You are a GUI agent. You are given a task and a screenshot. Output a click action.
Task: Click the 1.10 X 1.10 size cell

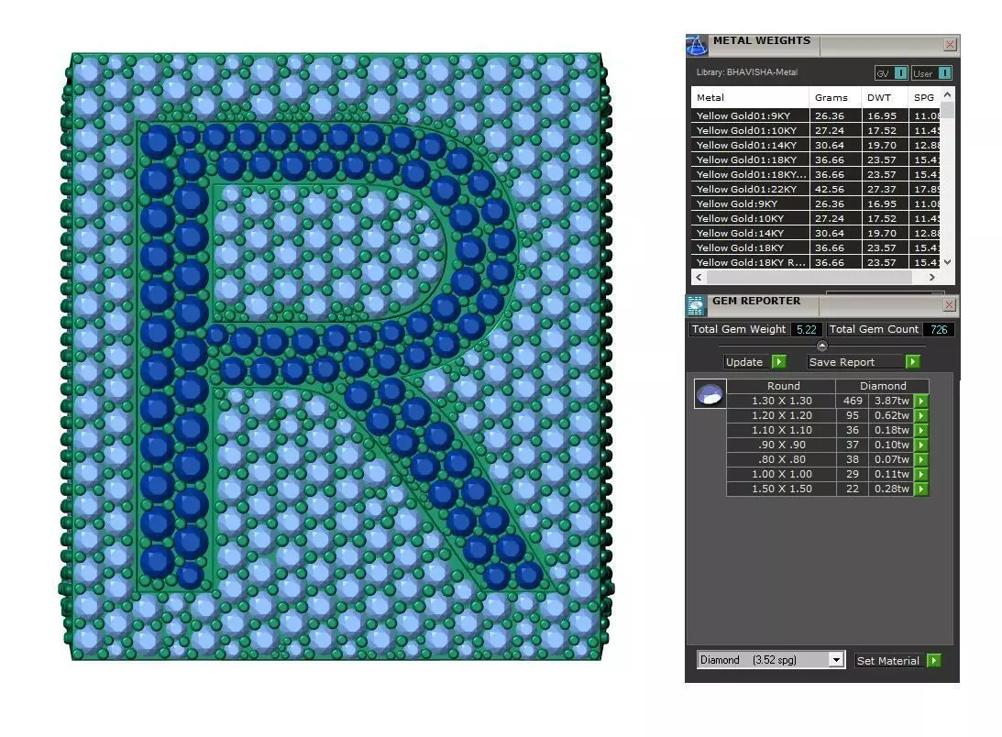tap(782, 430)
